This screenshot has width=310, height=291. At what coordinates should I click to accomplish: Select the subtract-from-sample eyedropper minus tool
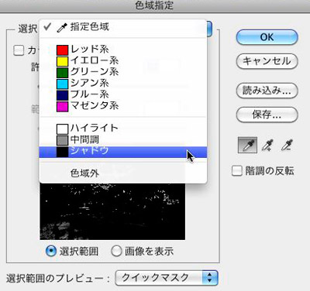click(287, 145)
